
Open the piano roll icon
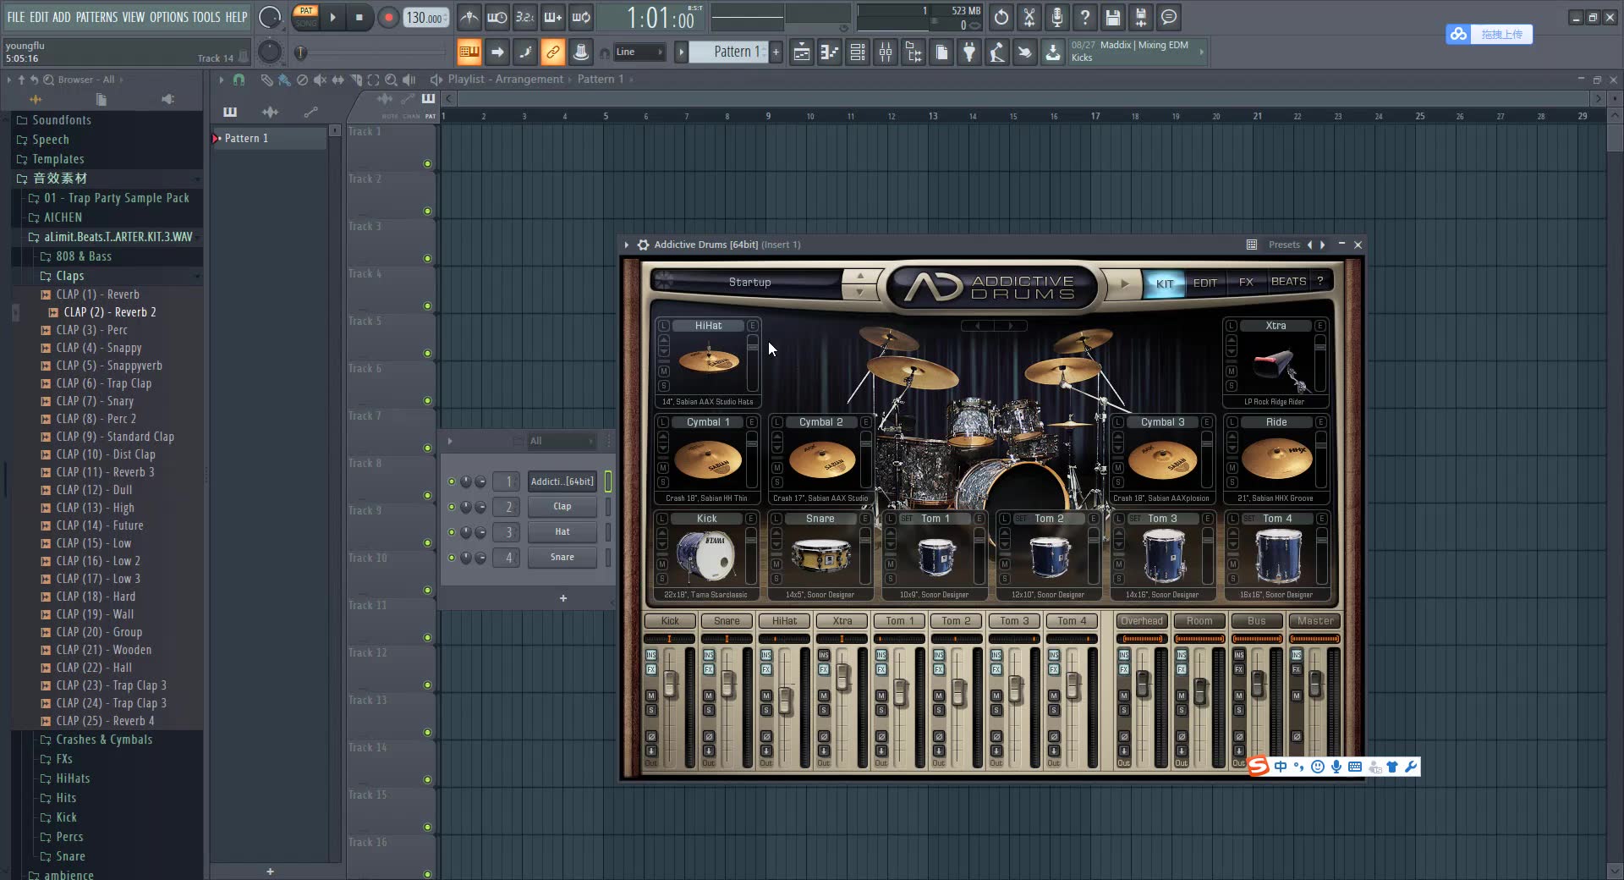pos(830,52)
